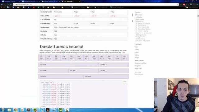
Task: Open File Explorer from the taskbar
Action: (9, 110)
